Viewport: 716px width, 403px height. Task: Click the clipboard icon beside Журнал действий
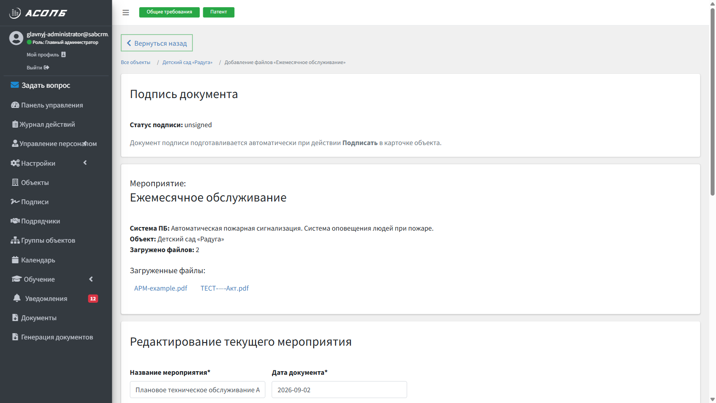15,124
